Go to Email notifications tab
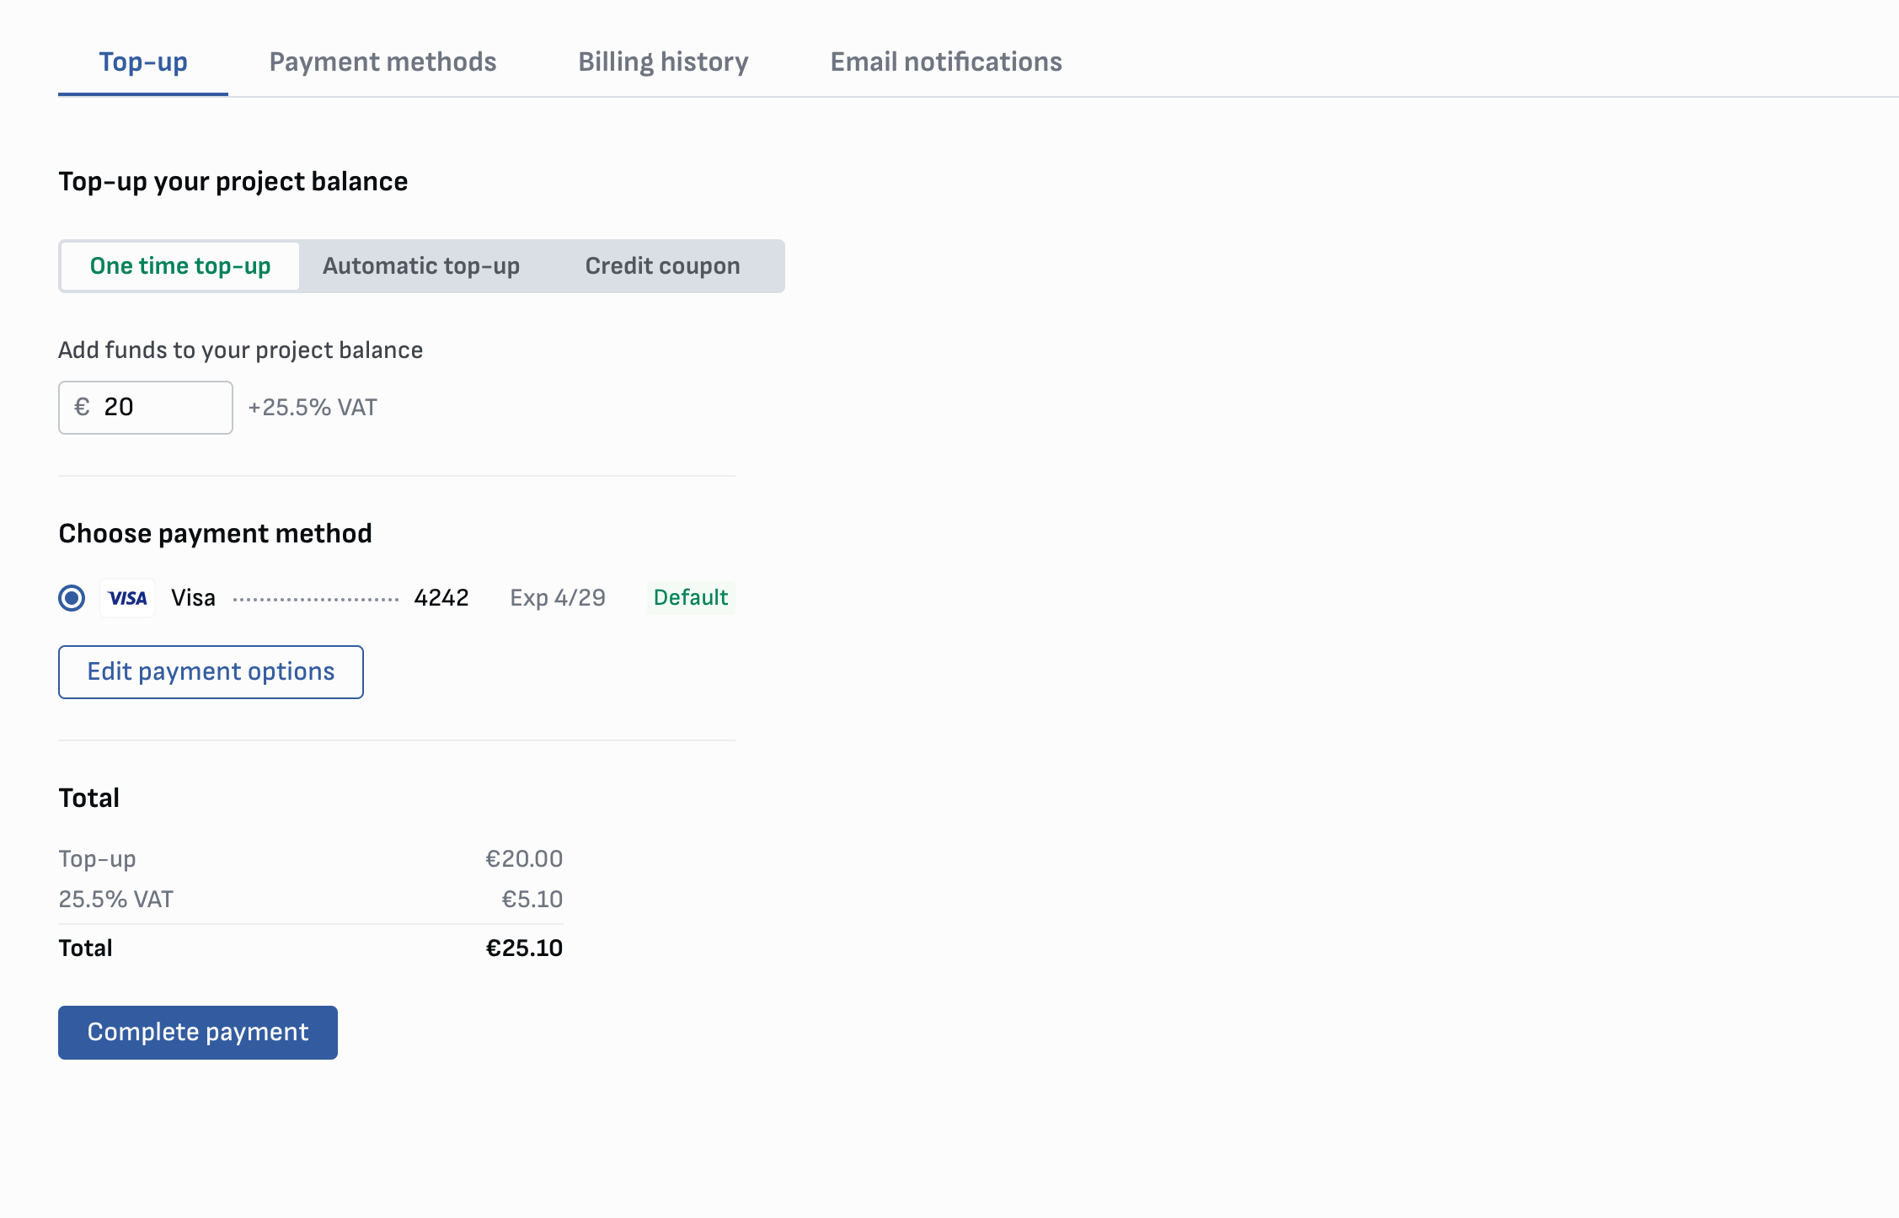Viewport: 1899px width, 1218px height. coord(945,61)
